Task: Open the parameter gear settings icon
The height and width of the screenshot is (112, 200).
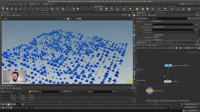Action: pyautogui.click(x=189, y=19)
